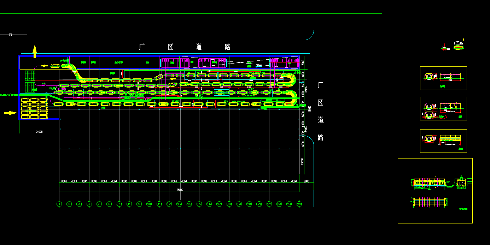Pick grid axis bubble number 7

pos(119,204)
